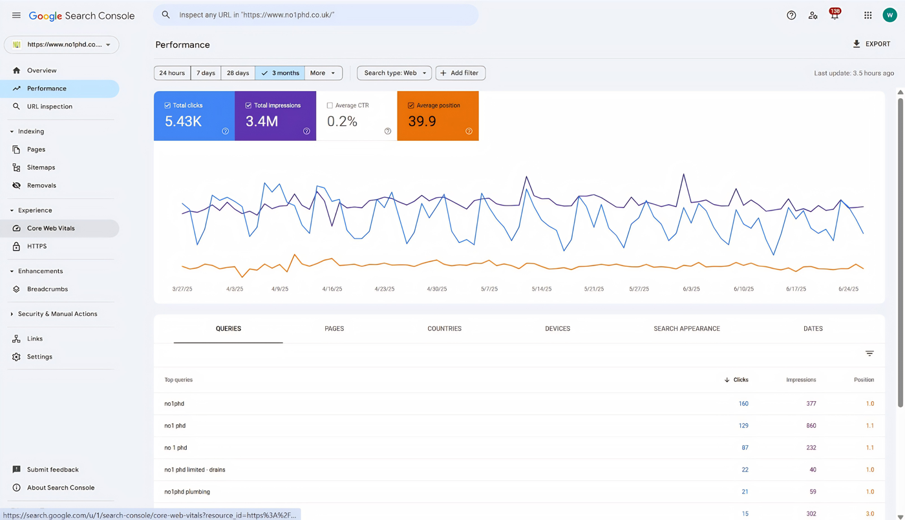Open the Search type: Web dropdown

point(394,73)
